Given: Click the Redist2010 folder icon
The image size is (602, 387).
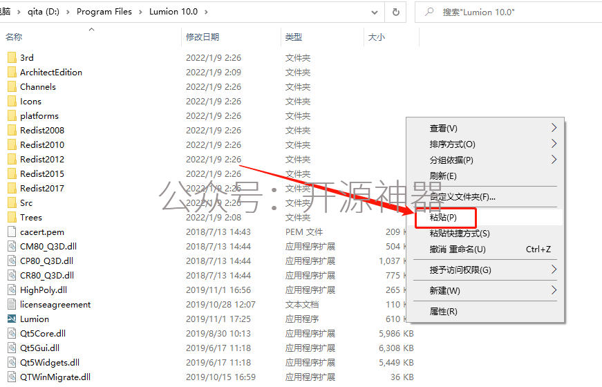Looking at the screenshot, I should click(12, 144).
